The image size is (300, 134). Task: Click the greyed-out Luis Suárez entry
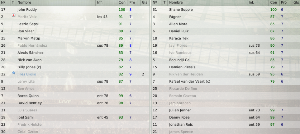pos(27,110)
